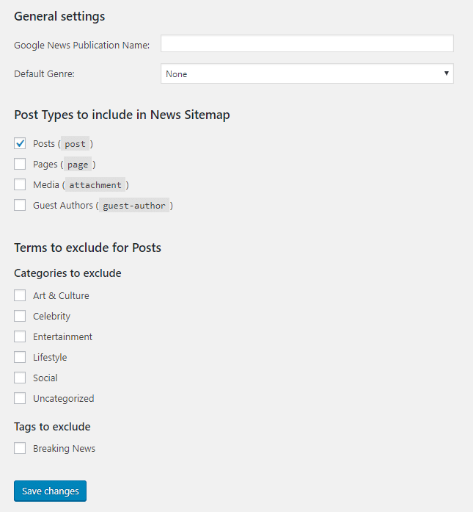Click the Save changes button

[50, 491]
